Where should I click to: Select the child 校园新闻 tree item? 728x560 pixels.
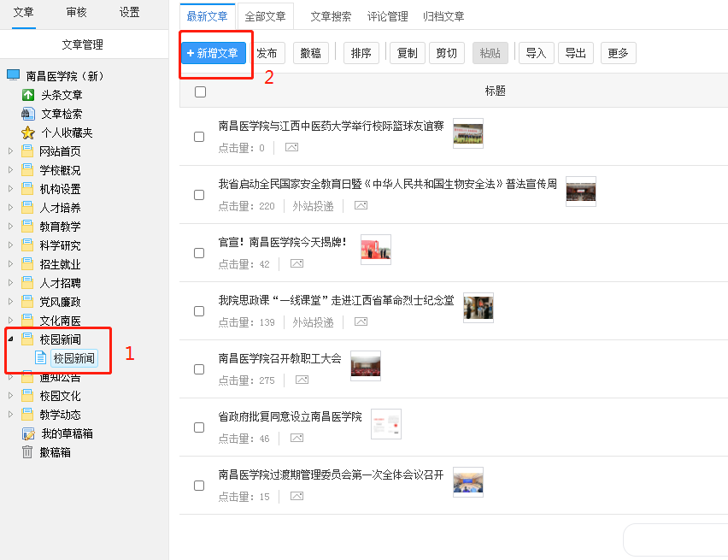point(74,358)
